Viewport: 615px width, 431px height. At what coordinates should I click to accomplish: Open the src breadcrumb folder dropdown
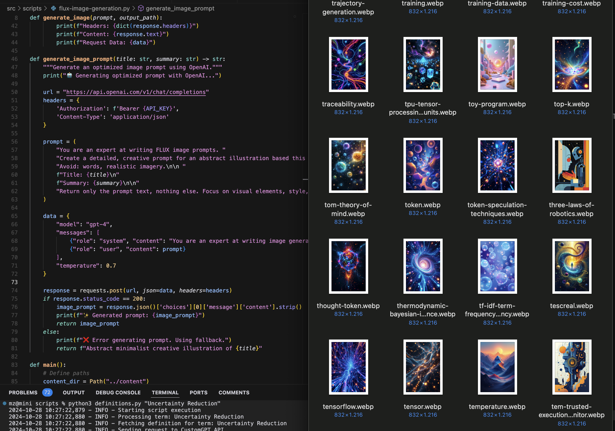pyautogui.click(x=11, y=8)
